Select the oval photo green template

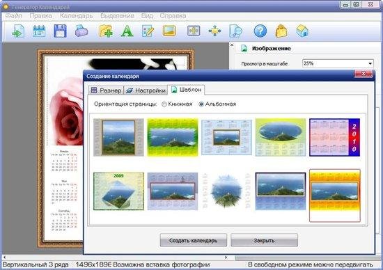pyautogui.click(x=281, y=137)
